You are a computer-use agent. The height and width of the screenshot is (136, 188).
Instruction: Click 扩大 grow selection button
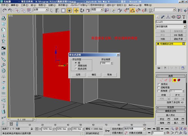coord(178,95)
